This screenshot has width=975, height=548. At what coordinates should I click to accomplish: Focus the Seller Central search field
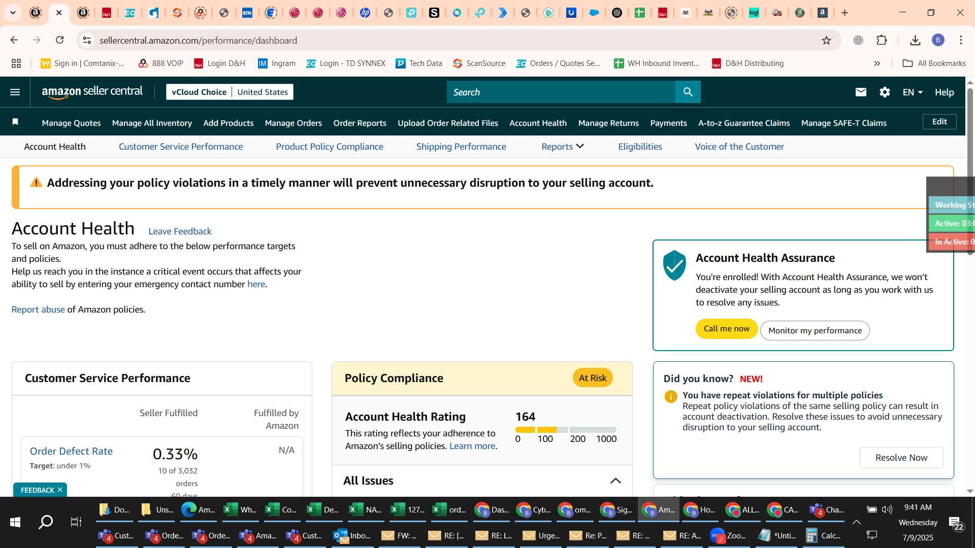pos(561,92)
